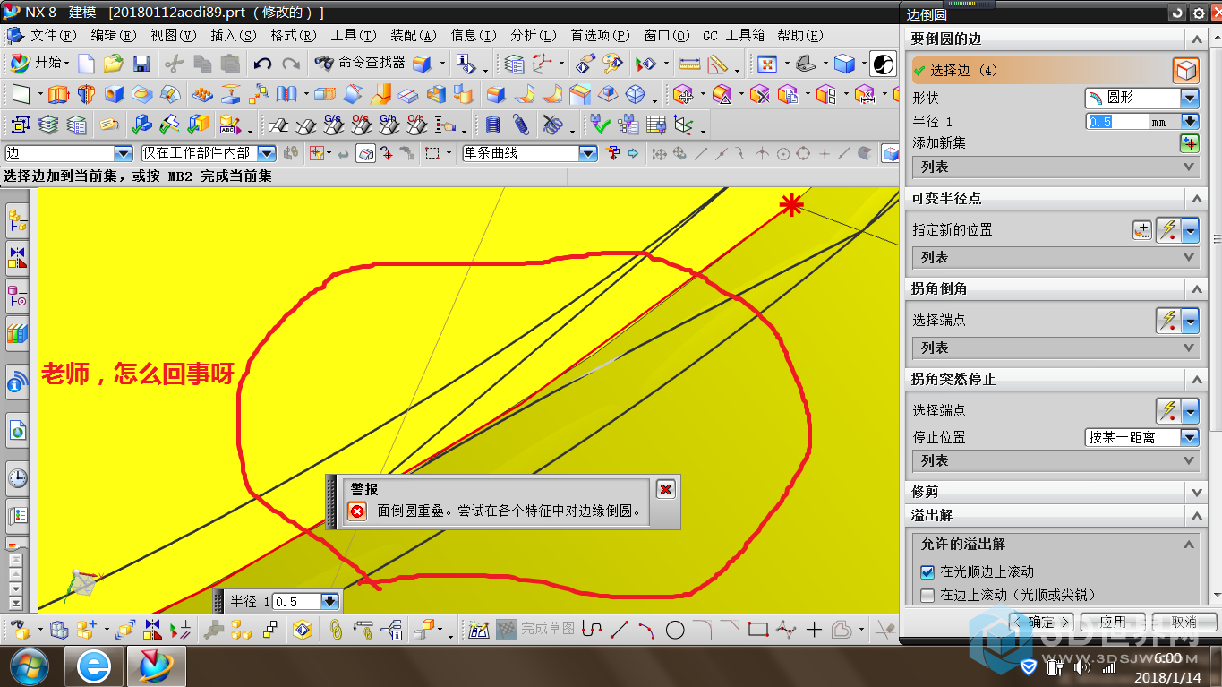
Task: Open the 分析(L) menu
Action: coord(533,36)
